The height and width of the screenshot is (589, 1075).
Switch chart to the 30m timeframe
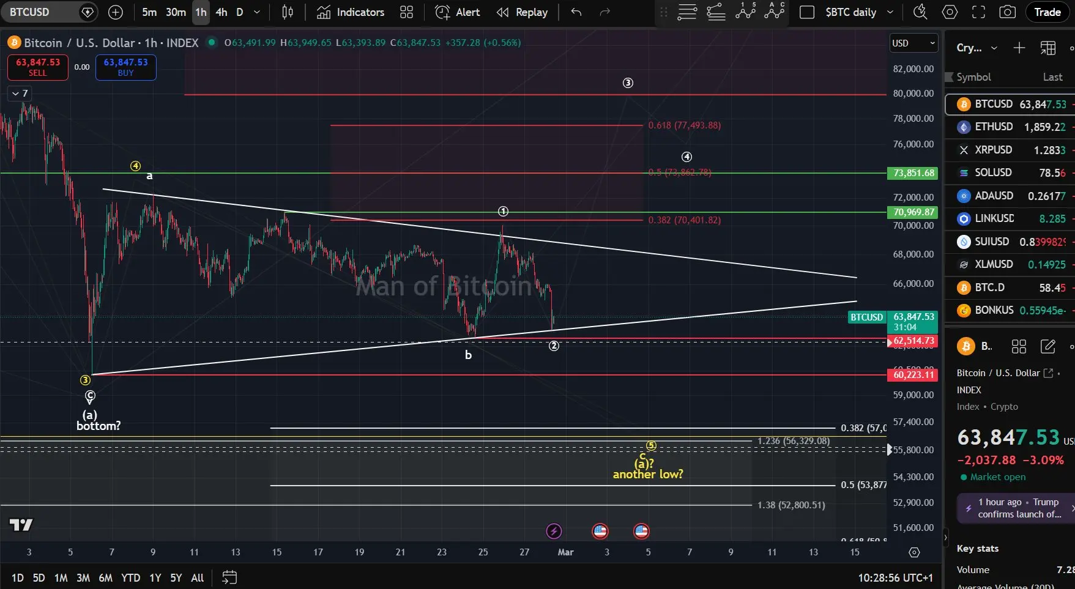coord(176,12)
